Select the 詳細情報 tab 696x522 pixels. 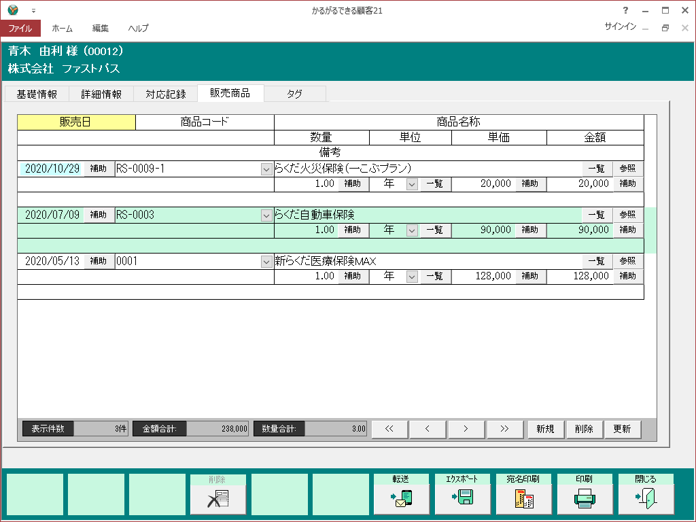[101, 94]
